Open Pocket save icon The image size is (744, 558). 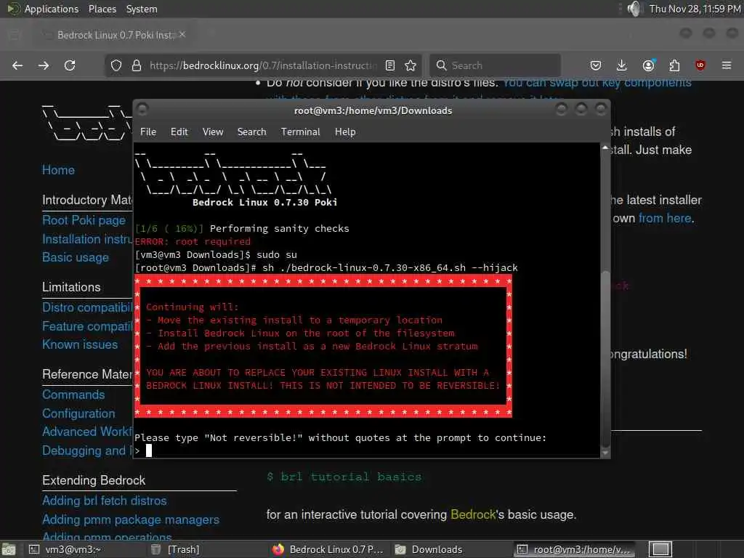596,65
